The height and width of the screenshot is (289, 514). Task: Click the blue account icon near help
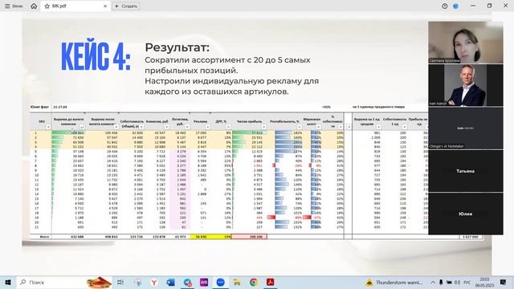point(455,6)
